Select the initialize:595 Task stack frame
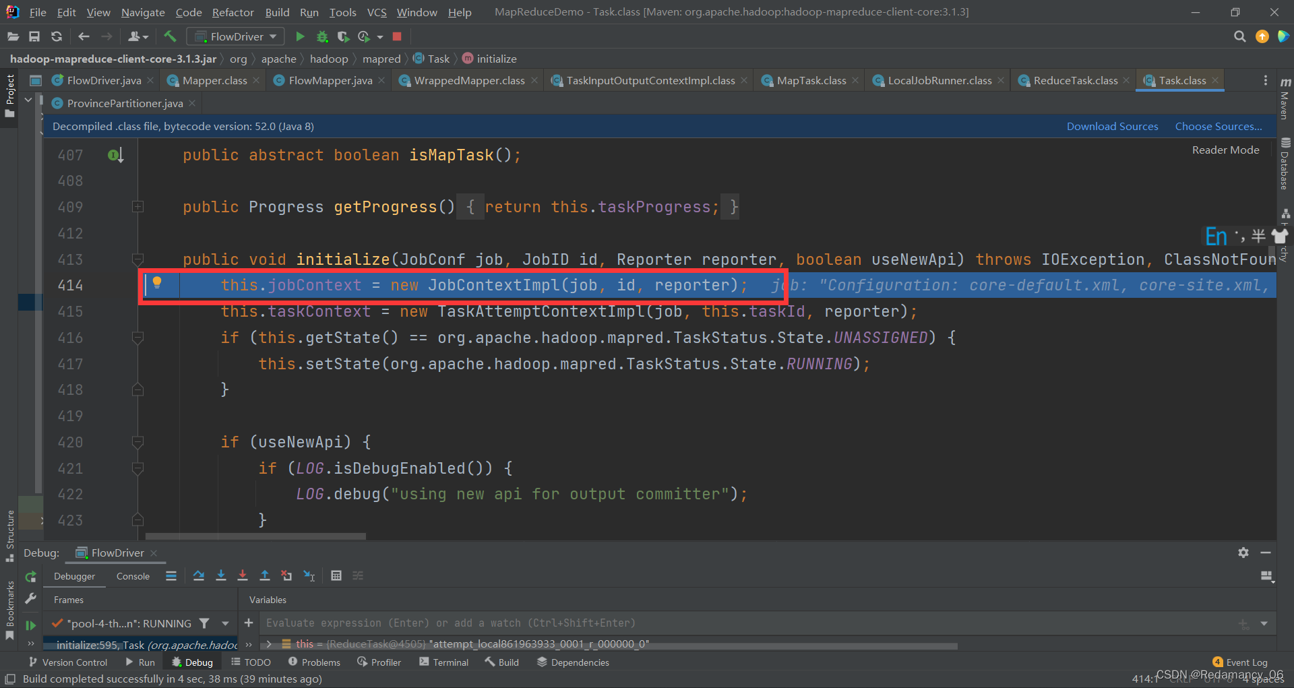The width and height of the screenshot is (1294, 688). [x=140, y=645]
